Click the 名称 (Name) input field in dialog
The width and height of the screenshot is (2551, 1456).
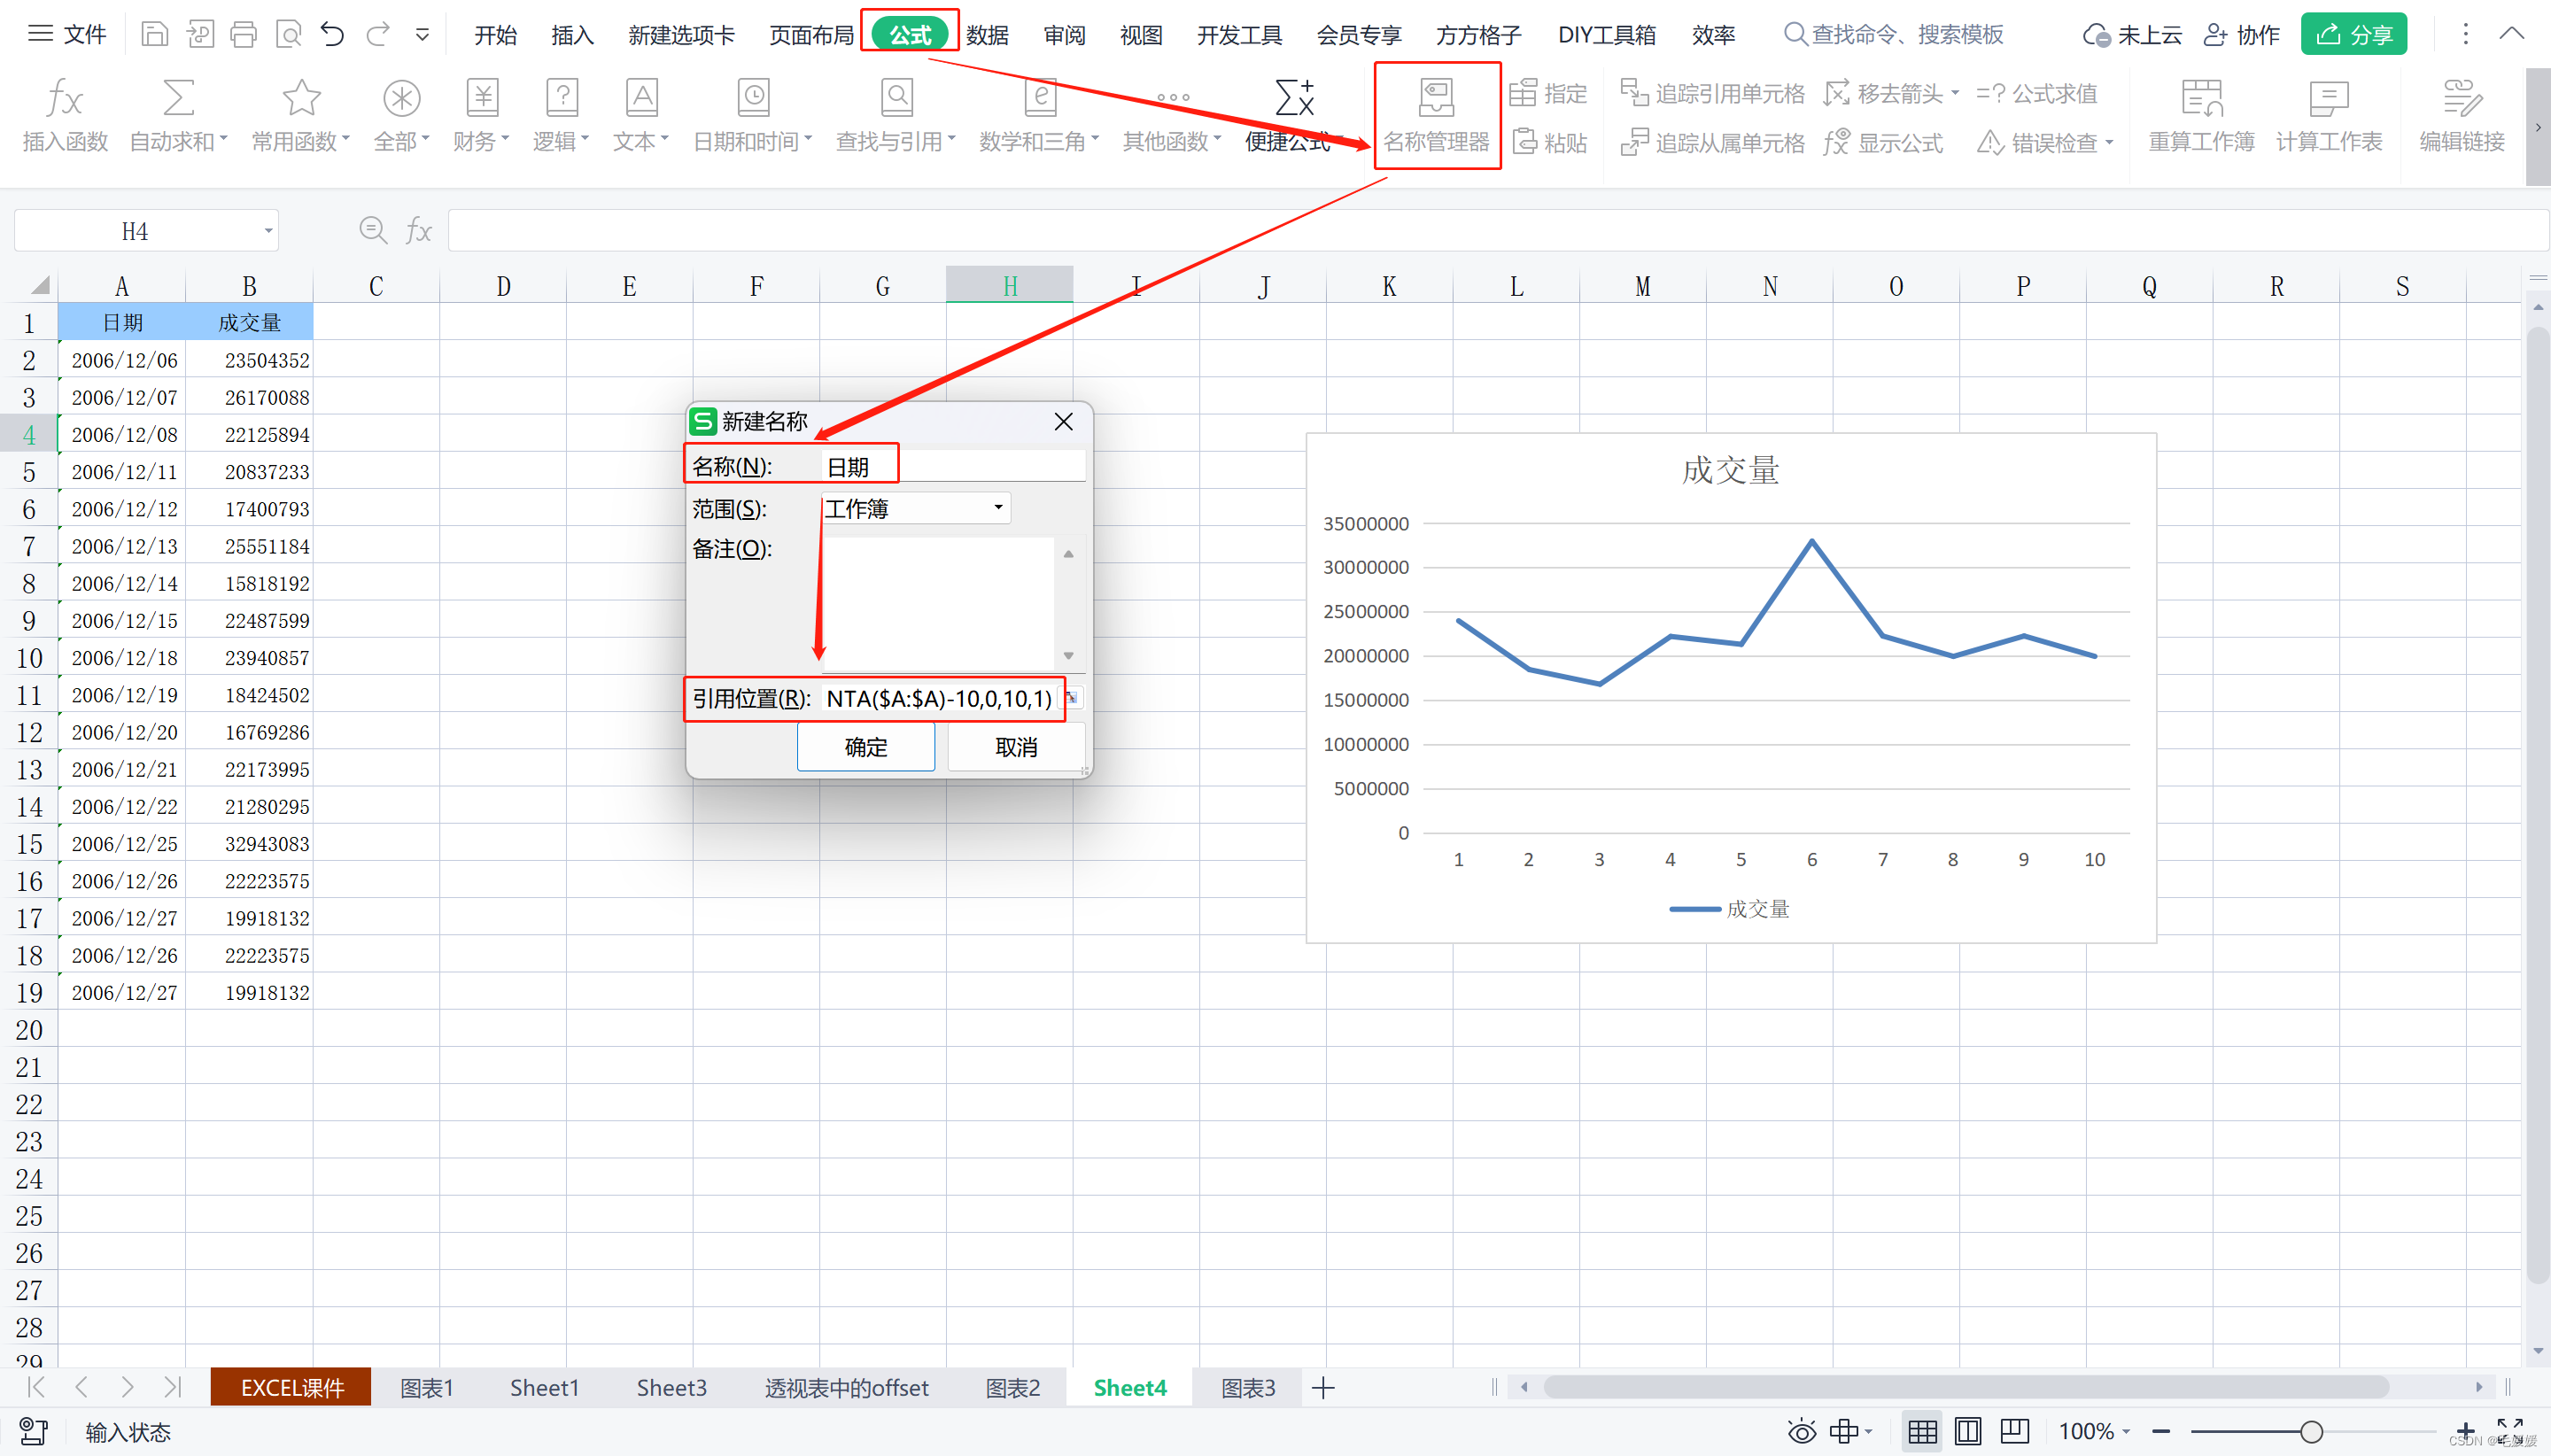point(953,466)
